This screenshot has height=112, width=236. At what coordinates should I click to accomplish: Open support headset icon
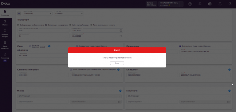click(200, 4)
